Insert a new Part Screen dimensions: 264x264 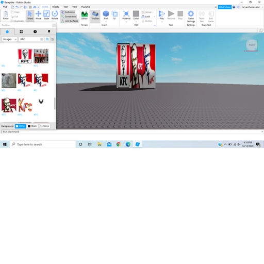click(x=106, y=15)
